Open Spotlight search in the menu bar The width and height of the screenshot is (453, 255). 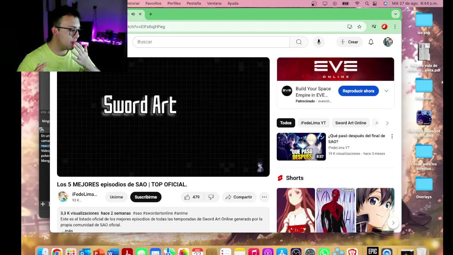point(367,4)
